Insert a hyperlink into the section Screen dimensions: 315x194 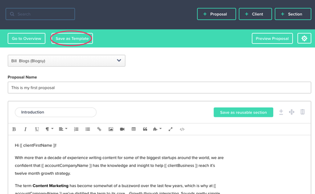pos(99,129)
